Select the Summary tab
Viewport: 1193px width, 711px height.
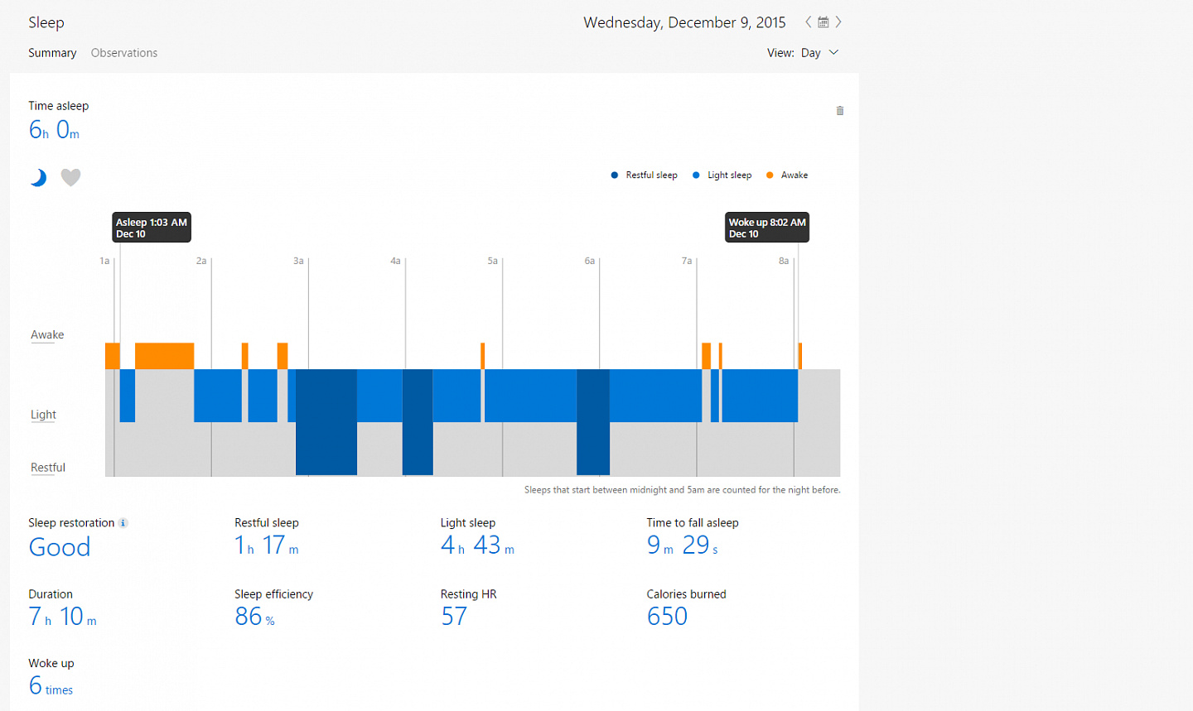52,53
